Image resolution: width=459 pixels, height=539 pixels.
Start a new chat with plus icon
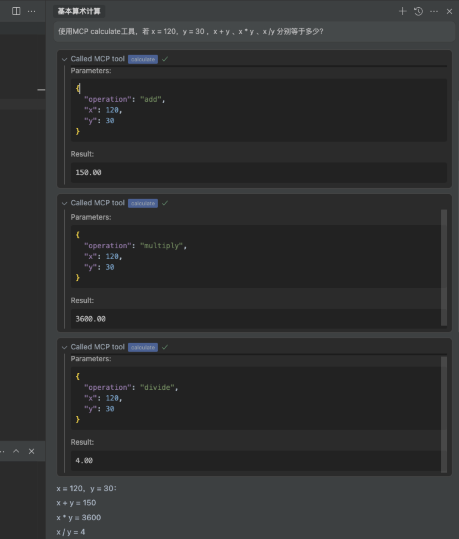tap(402, 11)
